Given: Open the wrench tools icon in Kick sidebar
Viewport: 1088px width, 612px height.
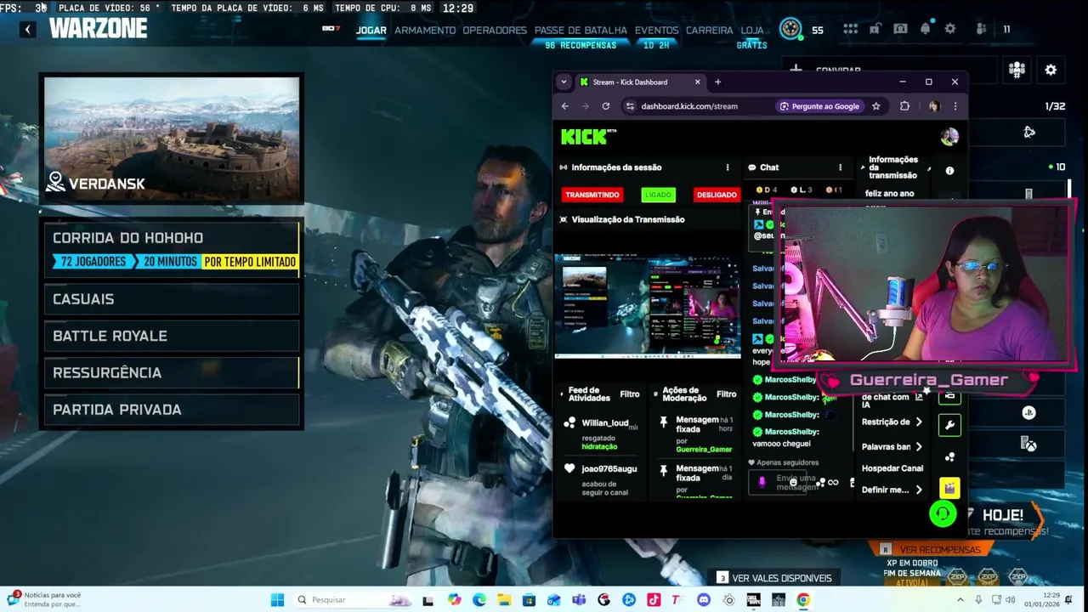Looking at the screenshot, I should [949, 424].
